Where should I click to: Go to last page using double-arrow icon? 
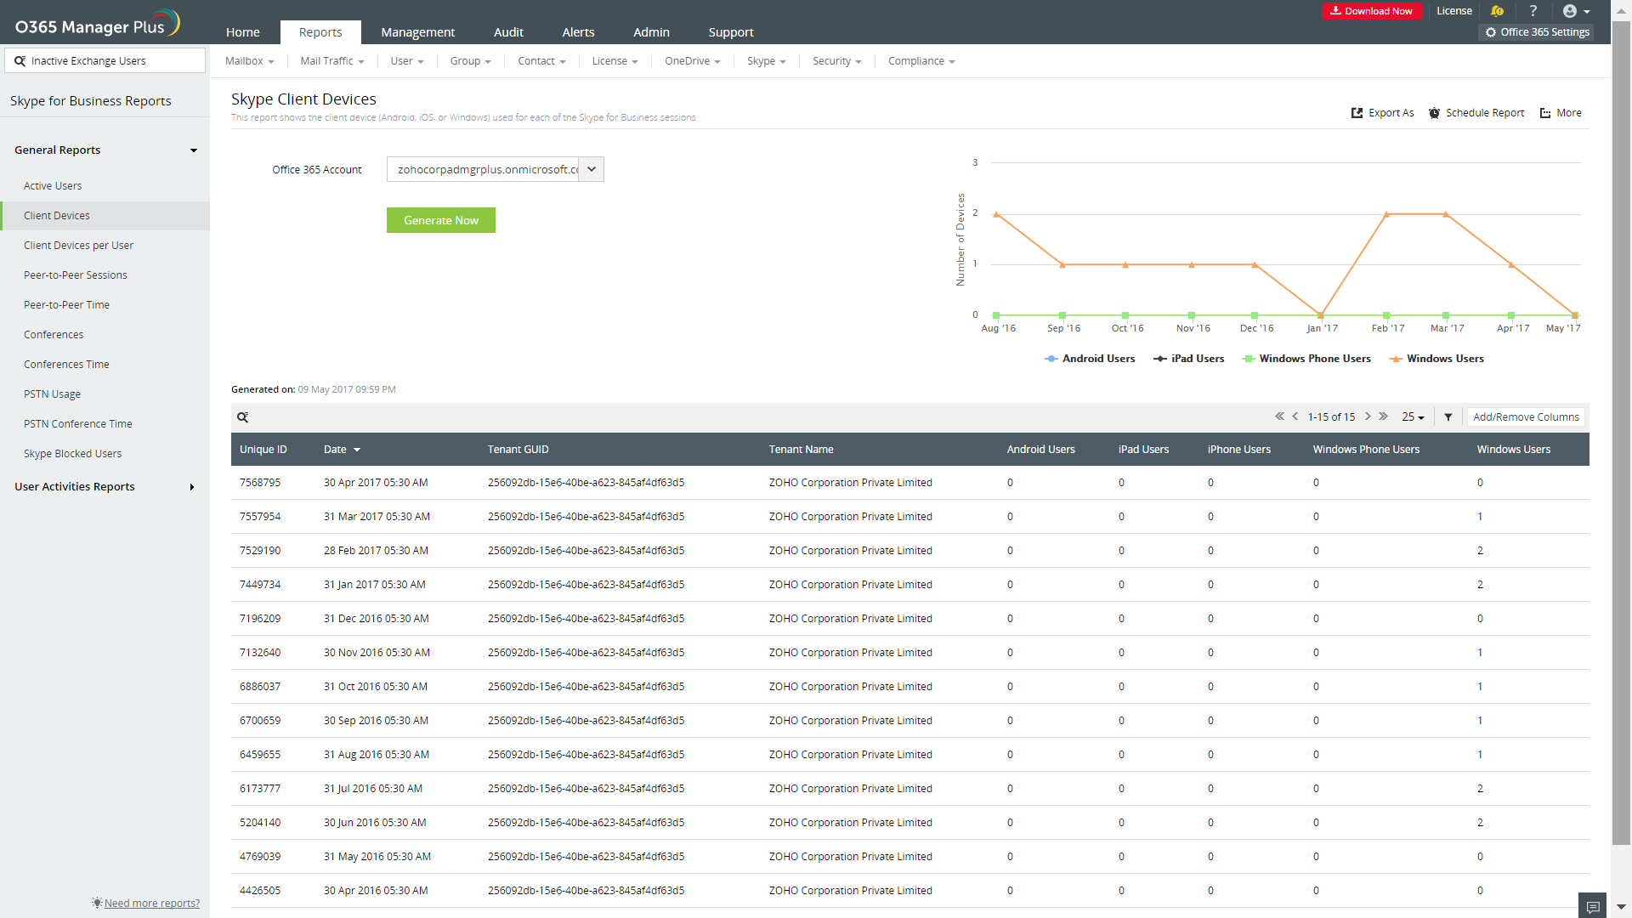pyautogui.click(x=1384, y=416)
